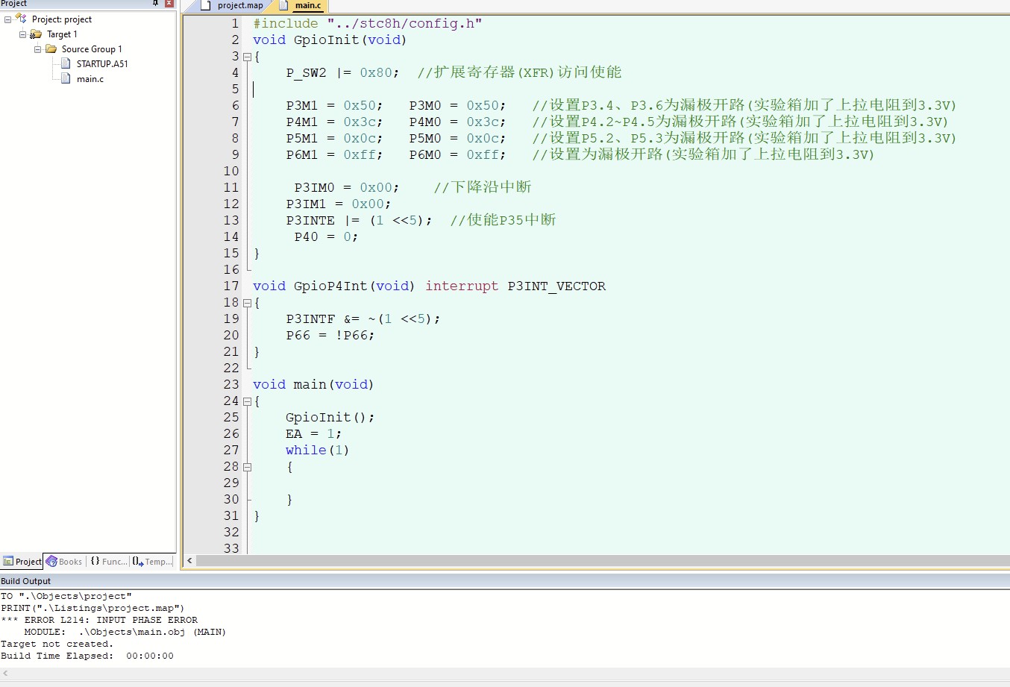Switch to the main.c editor tab

[300, 5]
